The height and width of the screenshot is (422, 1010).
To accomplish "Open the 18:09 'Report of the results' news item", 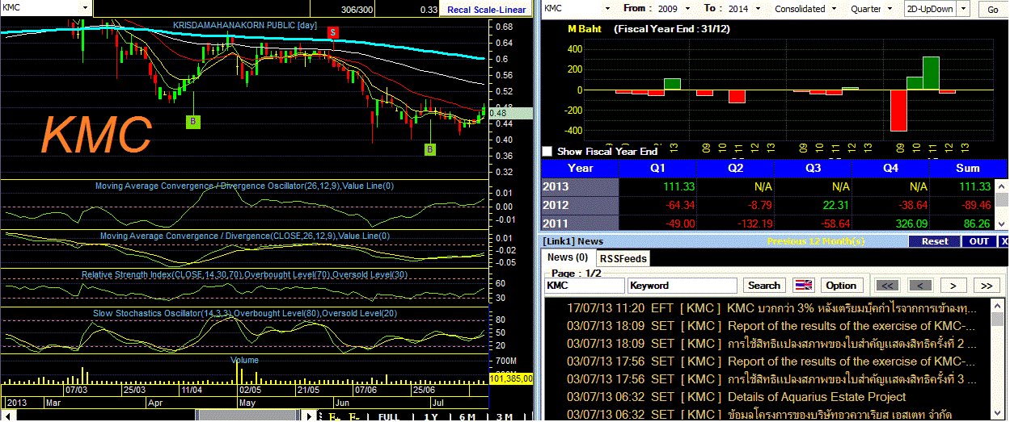I will coord(772,326).
